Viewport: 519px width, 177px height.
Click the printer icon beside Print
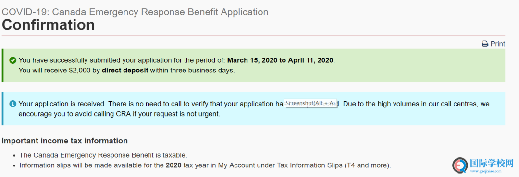(485, 44)
